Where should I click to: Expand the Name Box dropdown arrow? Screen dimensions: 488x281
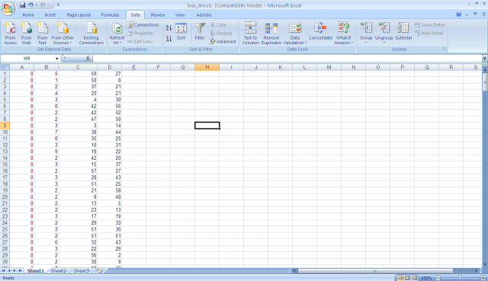click(x=57, y=59)
